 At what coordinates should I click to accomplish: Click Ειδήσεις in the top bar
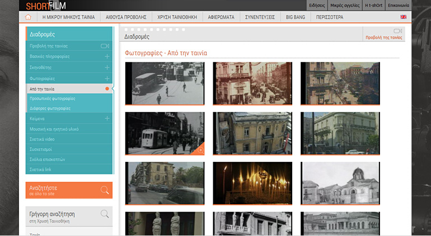[317, 5]
